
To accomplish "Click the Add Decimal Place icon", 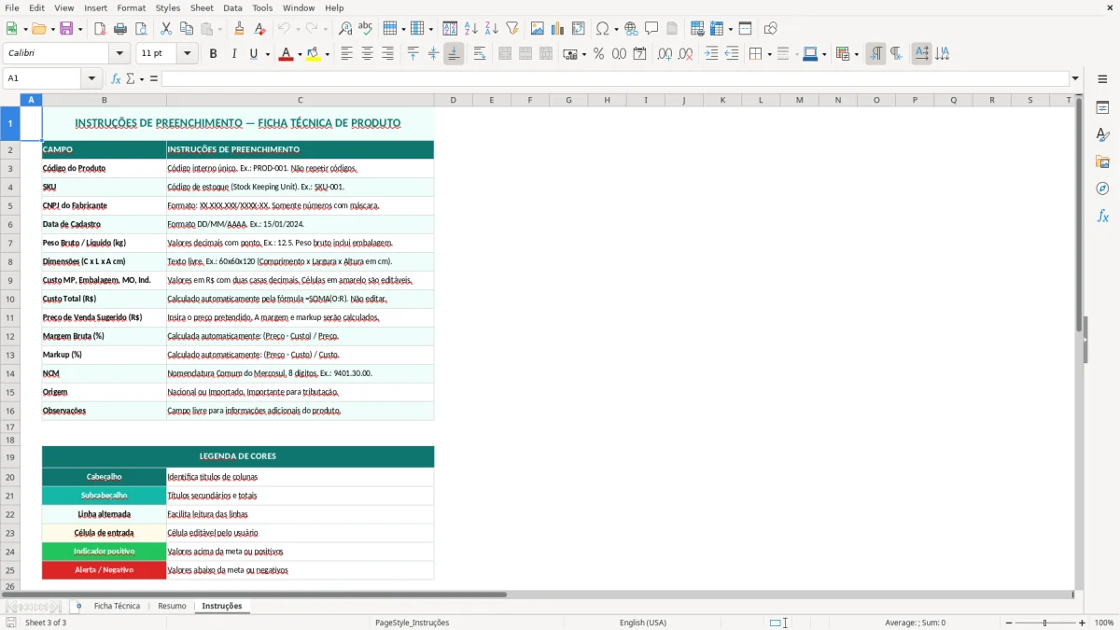I will [665, 54].
